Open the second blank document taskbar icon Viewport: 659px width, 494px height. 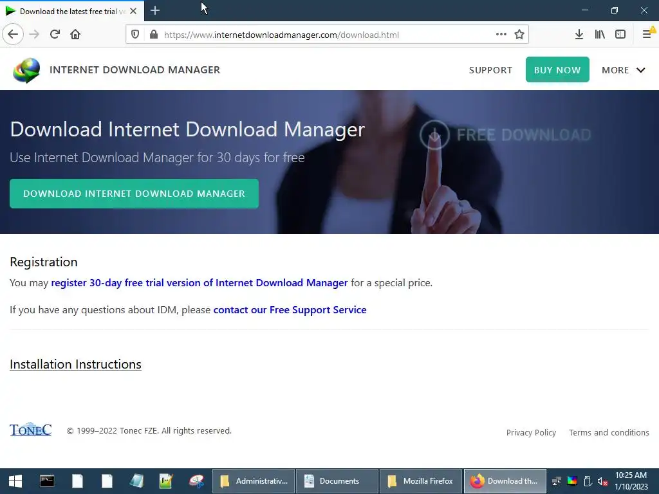[x=107, y=481]
